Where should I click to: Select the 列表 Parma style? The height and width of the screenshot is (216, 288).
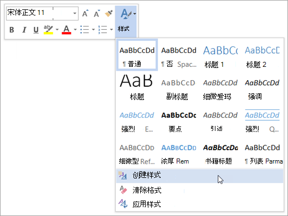(x=262, y=152)
